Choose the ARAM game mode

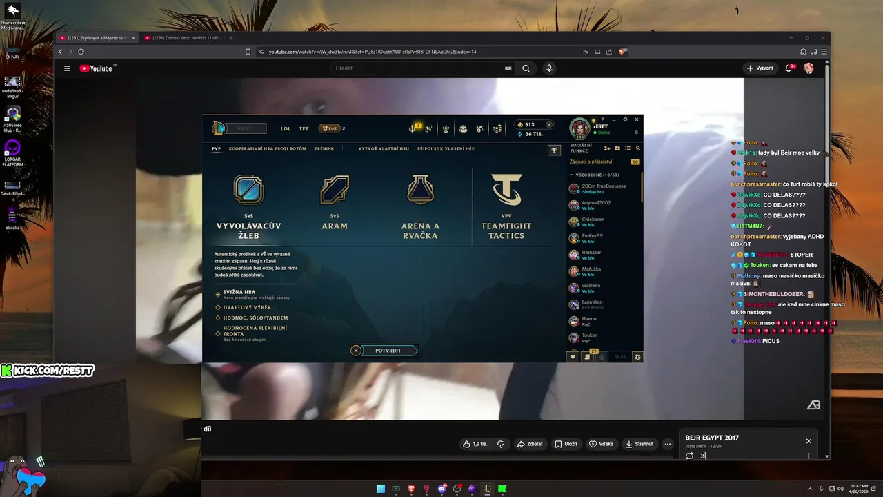[x=335, y=202]
